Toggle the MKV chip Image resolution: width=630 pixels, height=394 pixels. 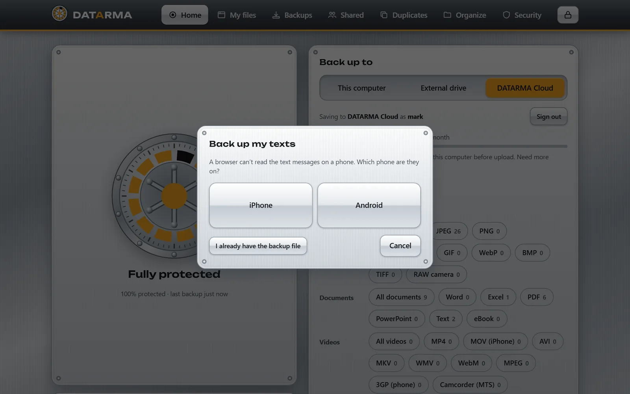386,363
